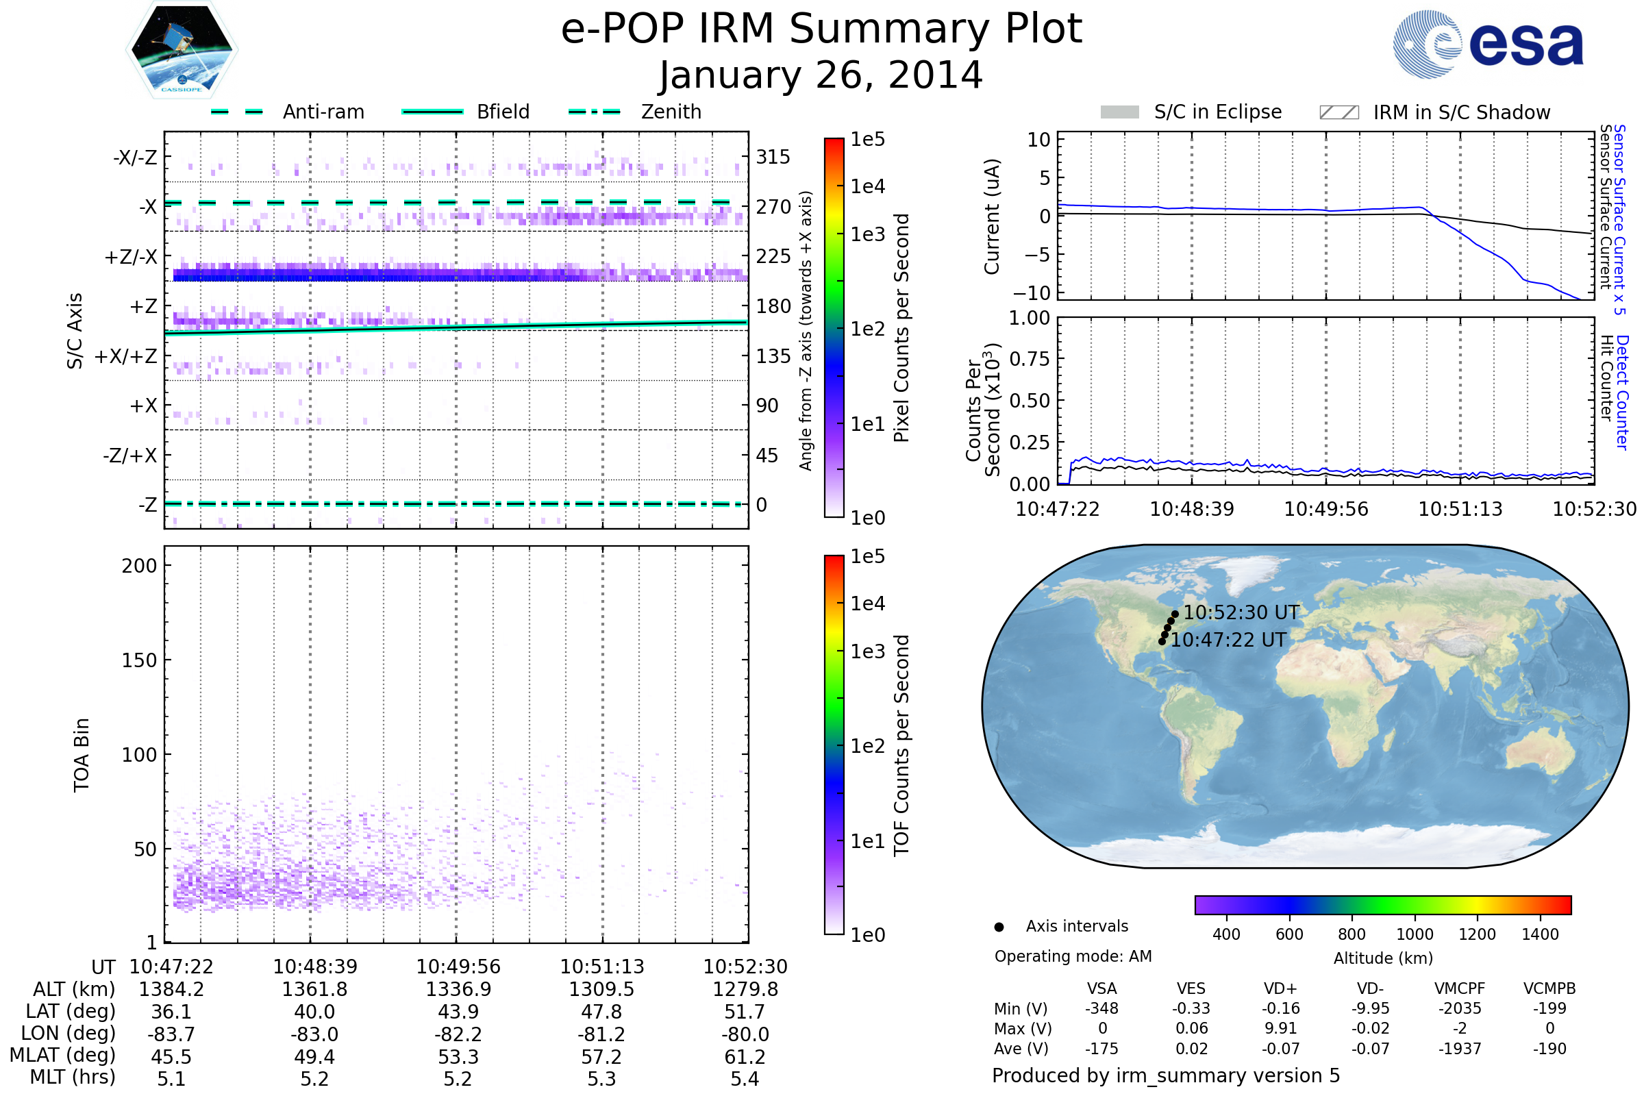The width and height of the screenshot is (1644, 1096).
Task: Click the e-POP IRM Summary Plot title
Action: coord(821,29)
